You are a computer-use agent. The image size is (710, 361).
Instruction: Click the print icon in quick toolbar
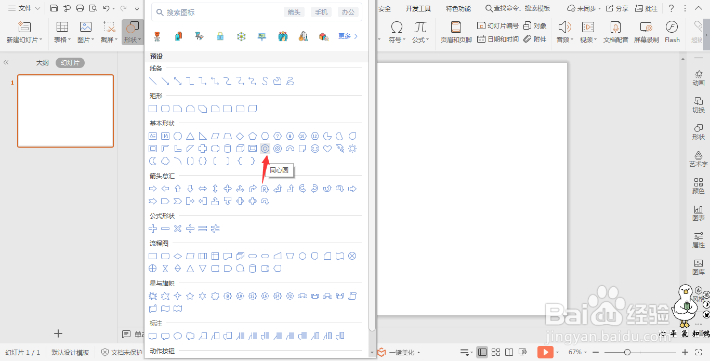tap(80, 8)
